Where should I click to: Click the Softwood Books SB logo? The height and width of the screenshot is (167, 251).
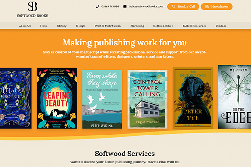coord(33,6)
